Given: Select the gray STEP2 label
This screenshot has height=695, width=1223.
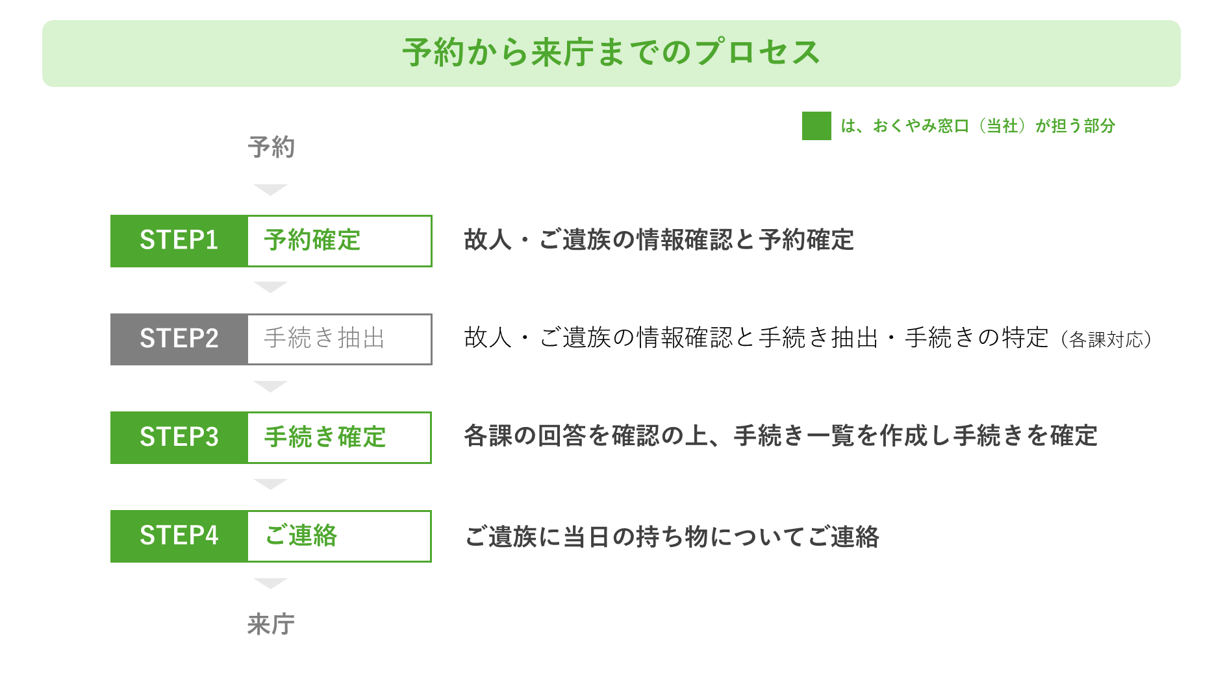Looking at the screenshot, I should tap(179, 339).
